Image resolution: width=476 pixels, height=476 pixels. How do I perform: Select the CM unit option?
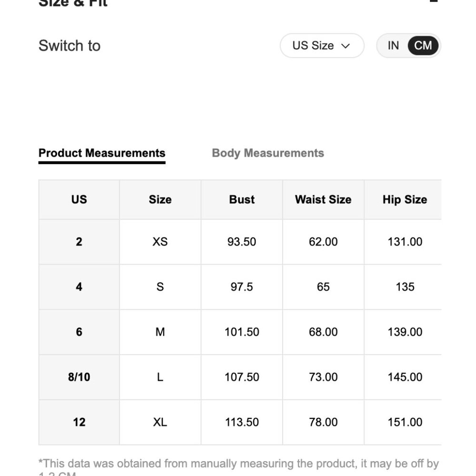point(423,46)
